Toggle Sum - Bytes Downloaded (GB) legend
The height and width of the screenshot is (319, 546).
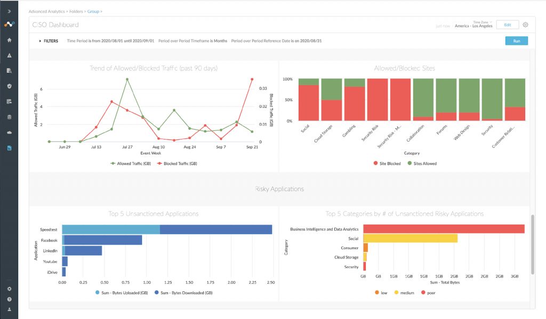click(183, 293)
